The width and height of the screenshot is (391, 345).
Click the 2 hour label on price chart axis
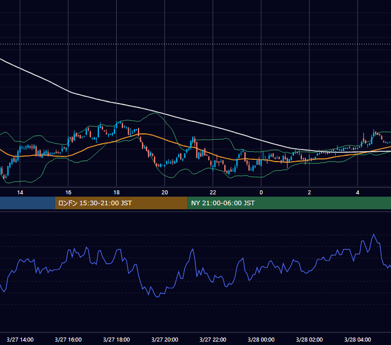tap(309, 193)
